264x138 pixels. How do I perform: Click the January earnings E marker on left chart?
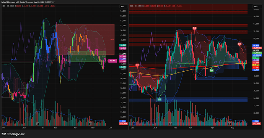[x=38, y=124]
